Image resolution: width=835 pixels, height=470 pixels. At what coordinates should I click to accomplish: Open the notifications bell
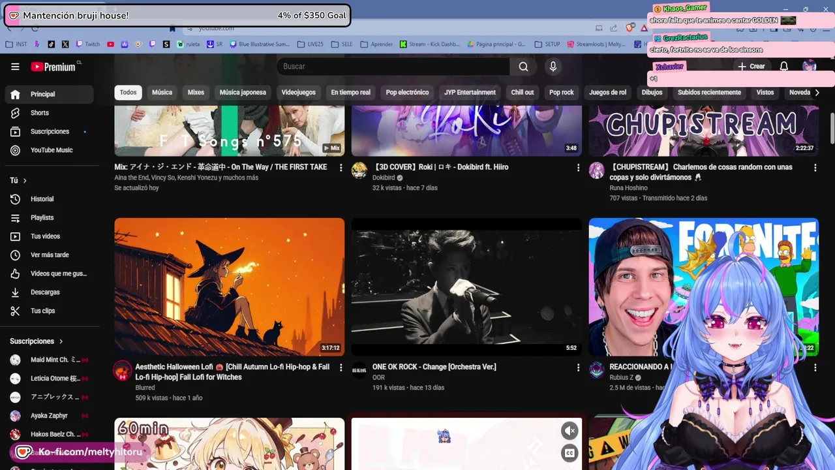784,67
